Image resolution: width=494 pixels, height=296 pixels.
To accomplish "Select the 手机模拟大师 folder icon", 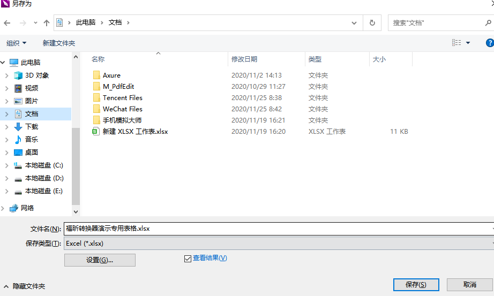I will pos(96,120).
